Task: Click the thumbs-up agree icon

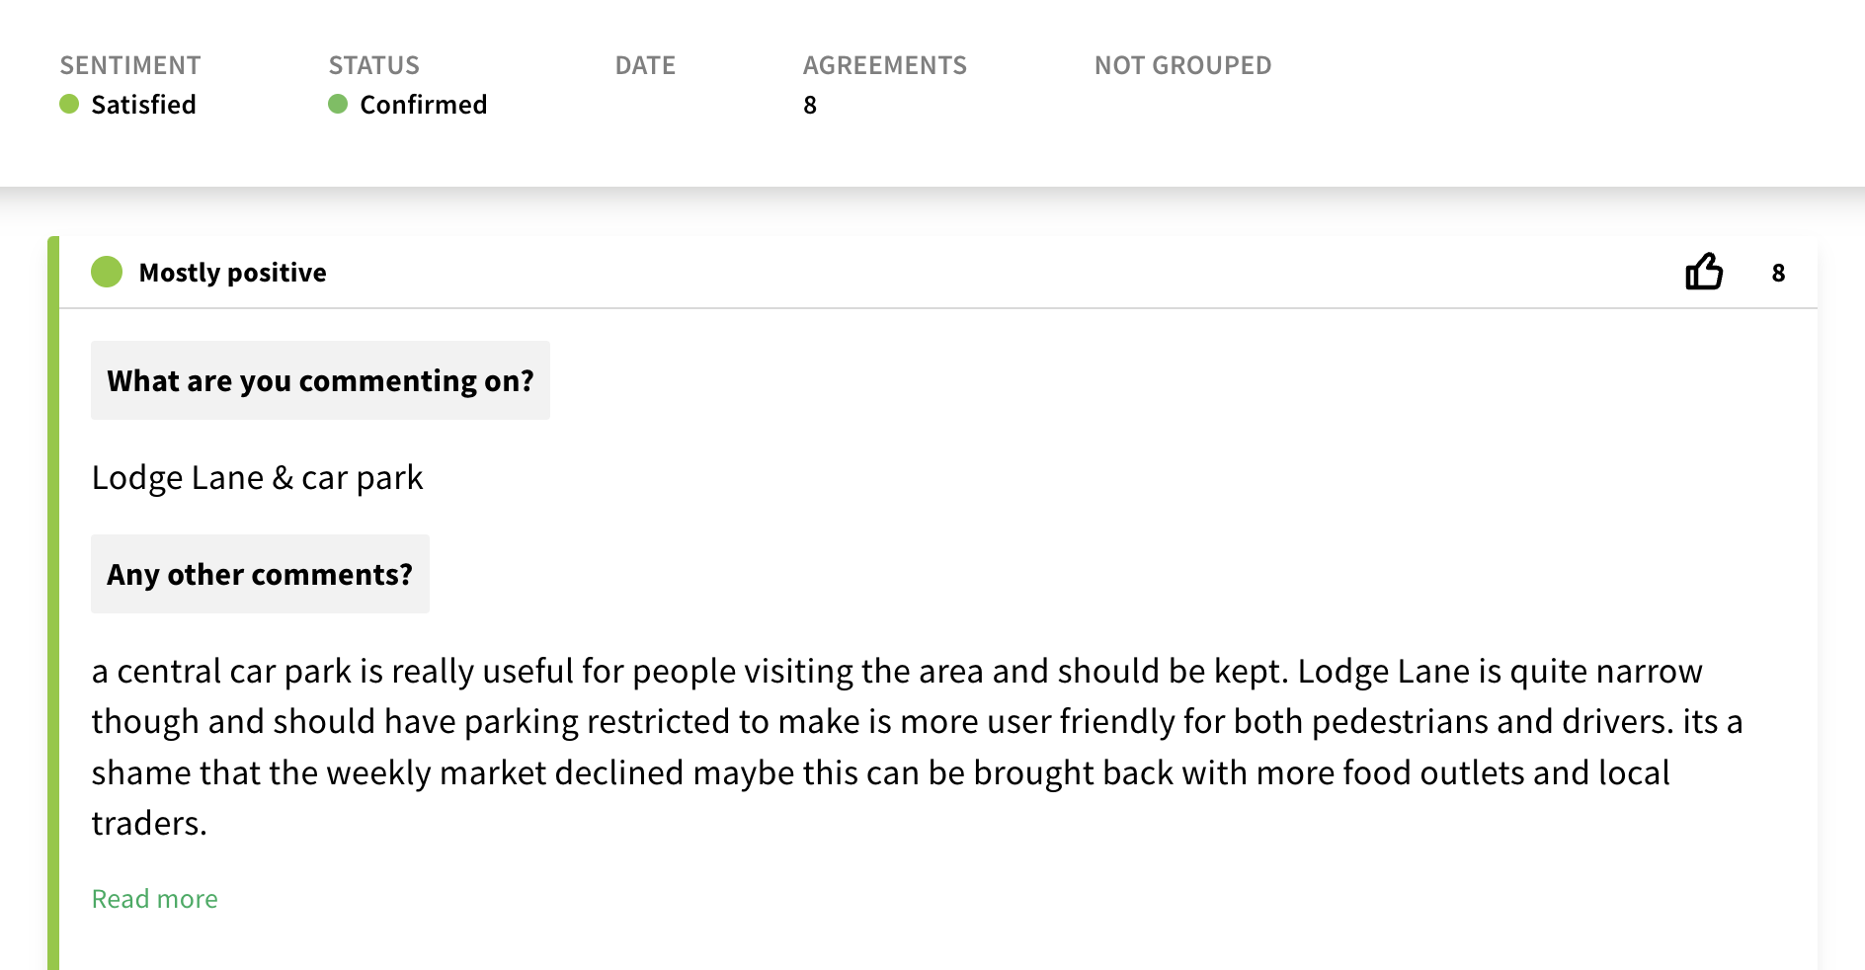Action: pos(1704,272)
